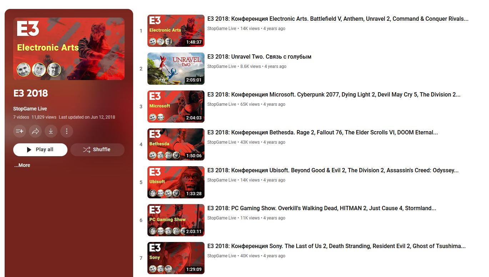Open StopGame Live channel under the Microsoft video

(222, 104)
